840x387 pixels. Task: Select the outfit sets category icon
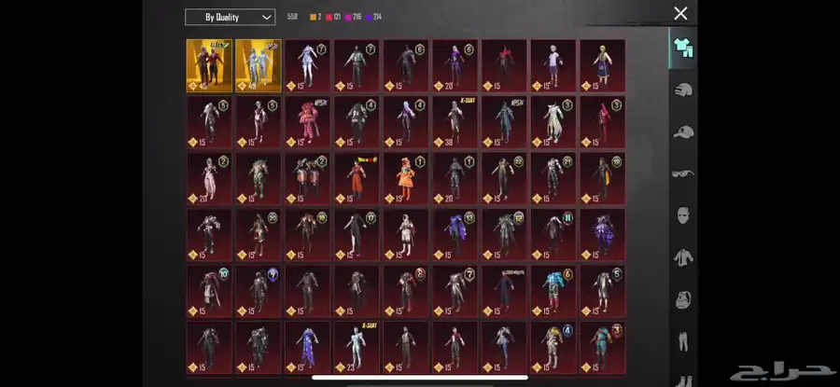(x=683, y=48)
